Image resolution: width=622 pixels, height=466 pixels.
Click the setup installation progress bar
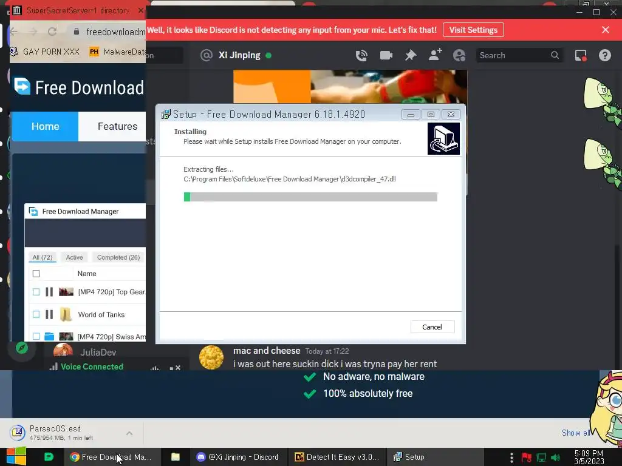(x=310, y=197)
